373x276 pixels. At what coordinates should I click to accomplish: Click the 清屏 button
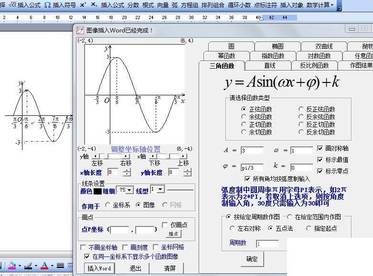[x=170, y=268]
